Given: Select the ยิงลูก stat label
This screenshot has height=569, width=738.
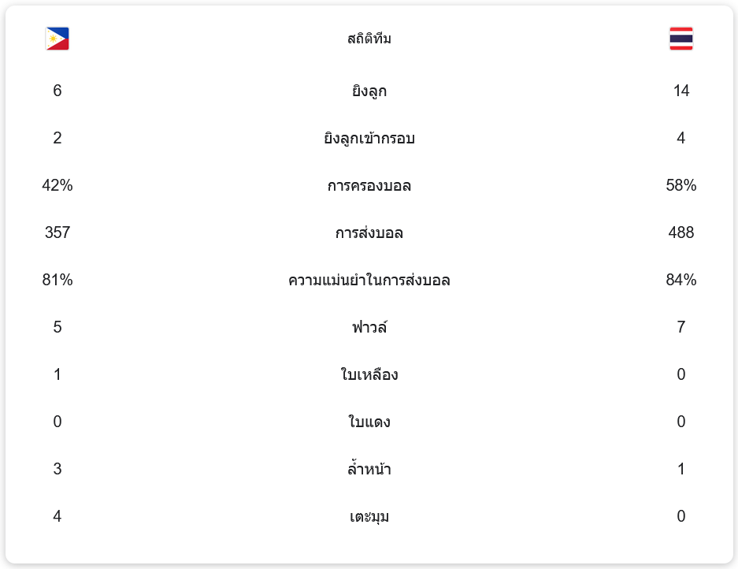Looking at the screenshot, I should pos(369,91).
